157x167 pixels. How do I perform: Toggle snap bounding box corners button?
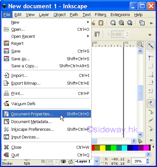click(x=151, y=58)
